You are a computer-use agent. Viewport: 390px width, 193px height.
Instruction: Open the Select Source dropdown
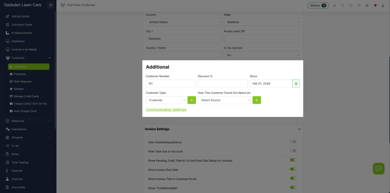click(224, 100)
